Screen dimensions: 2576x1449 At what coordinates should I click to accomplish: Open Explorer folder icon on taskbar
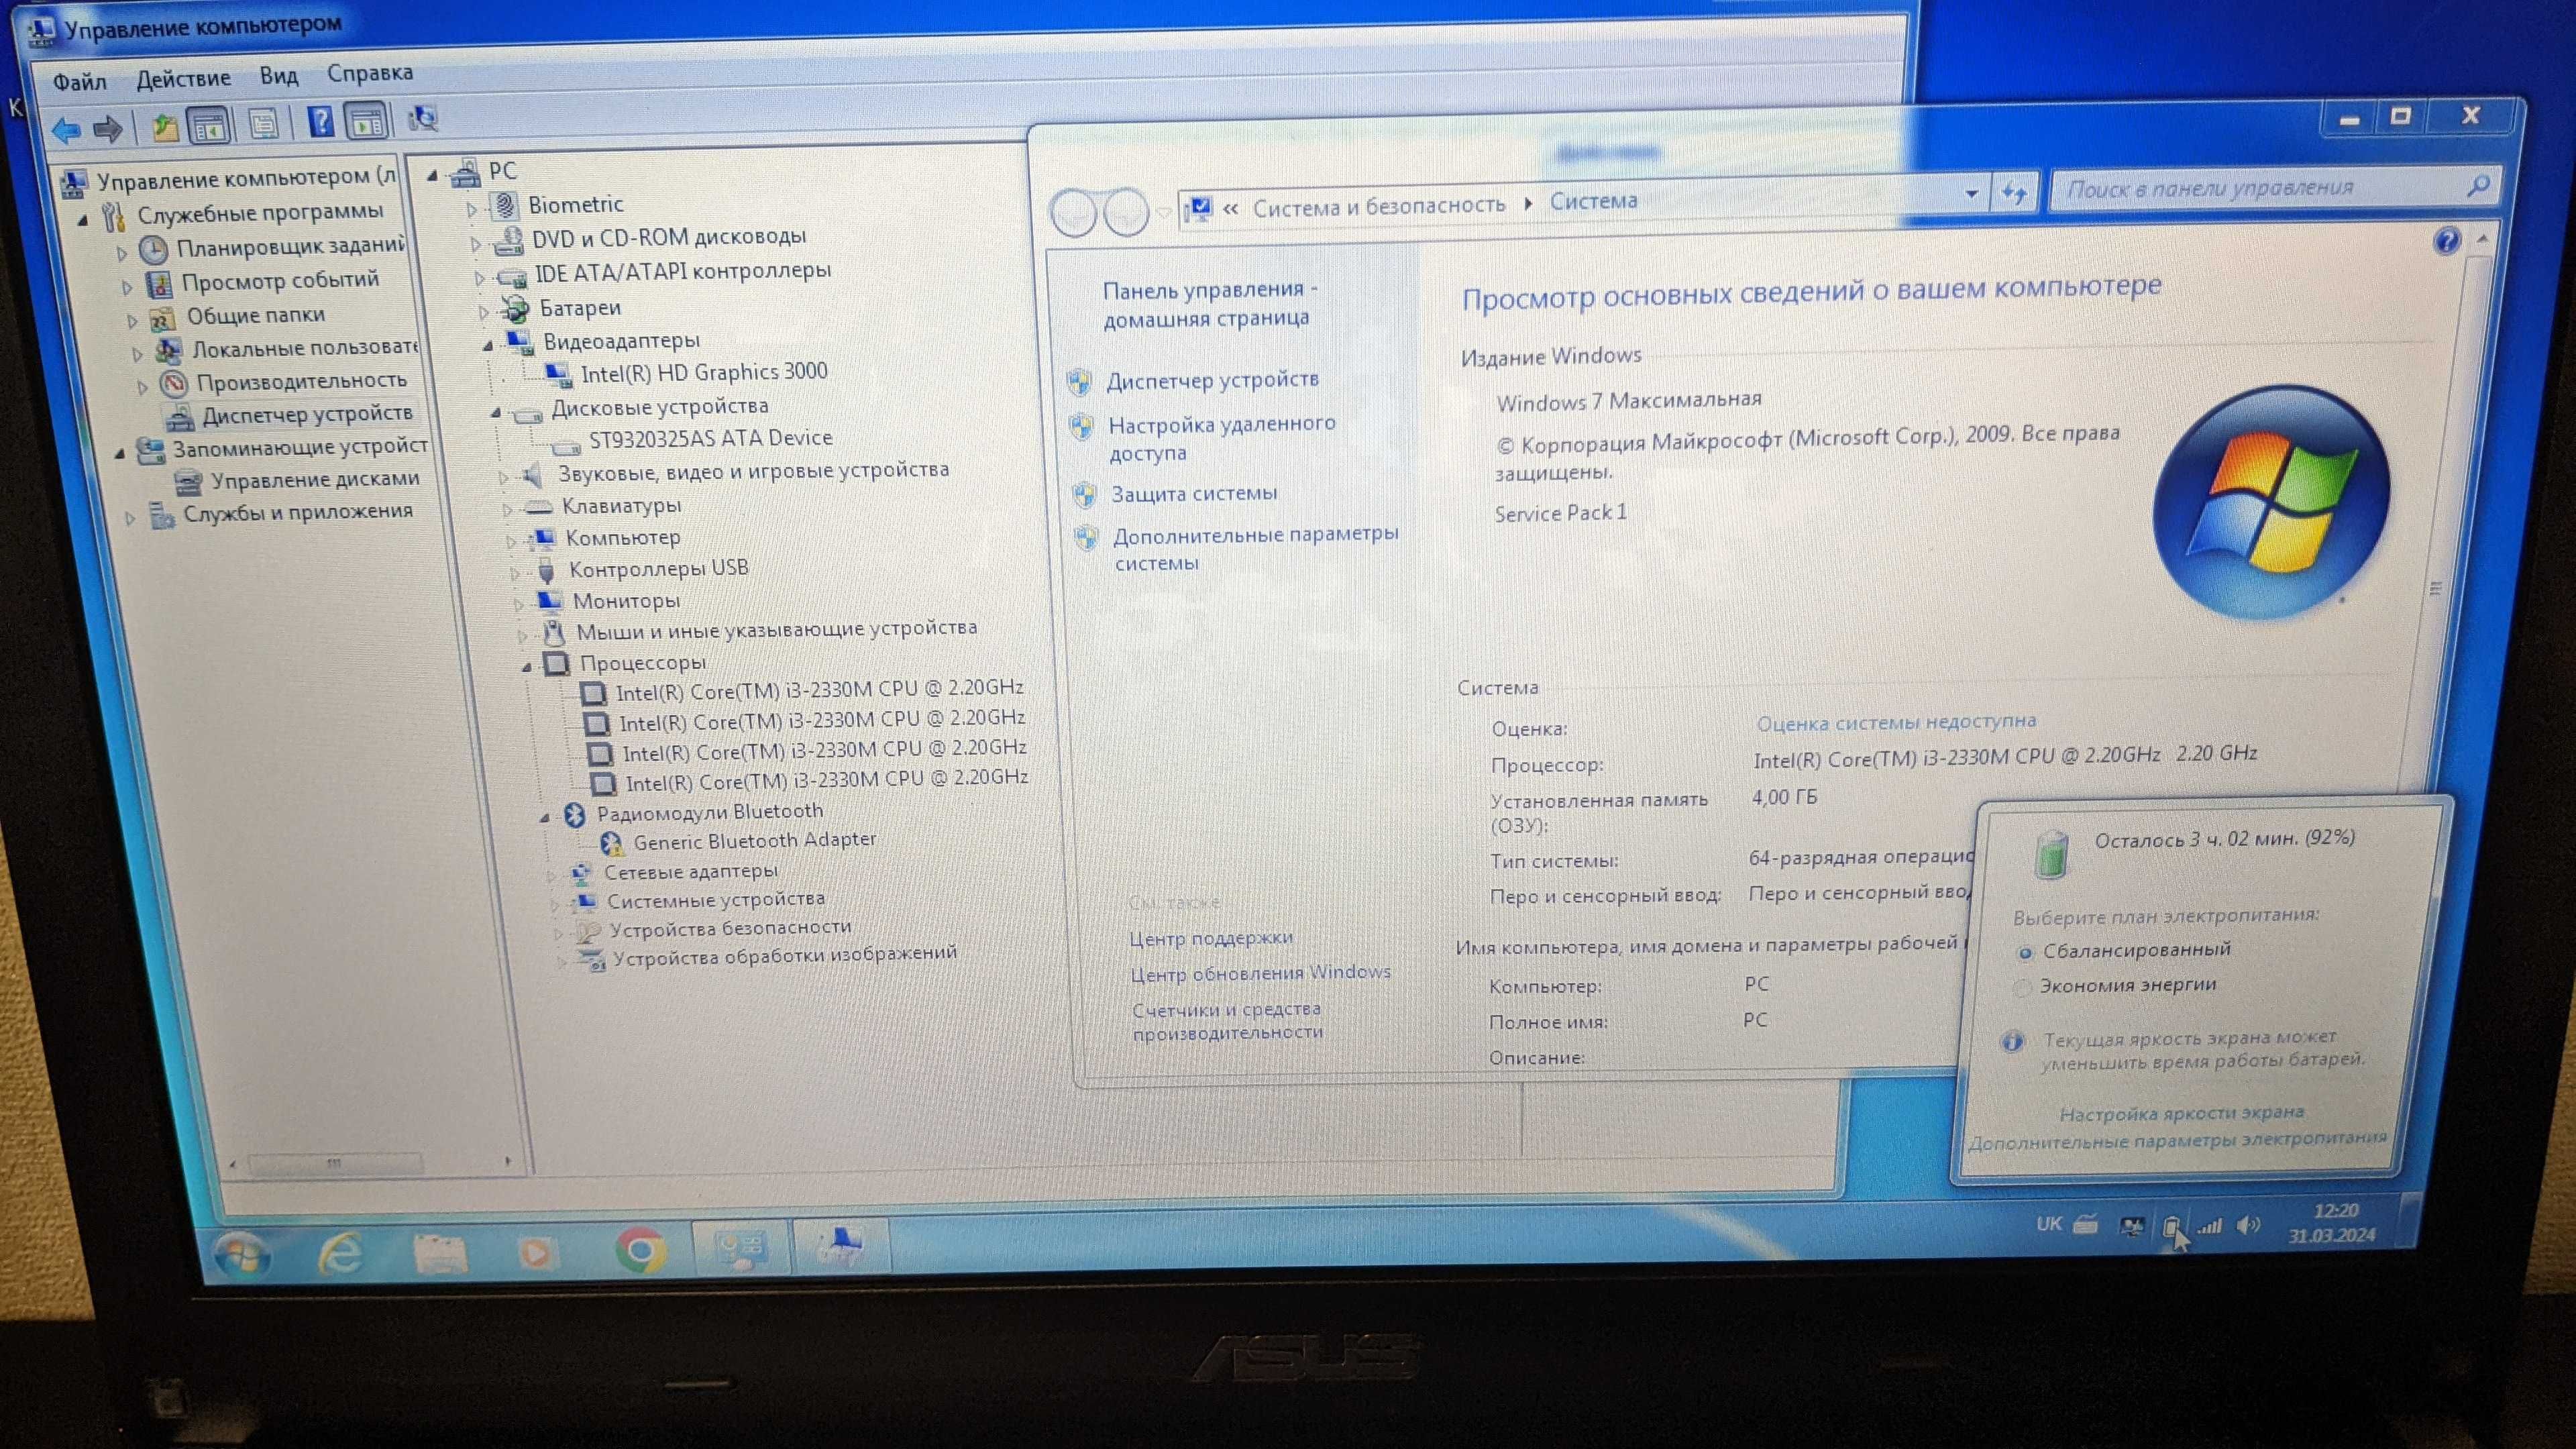point(440,1254)
